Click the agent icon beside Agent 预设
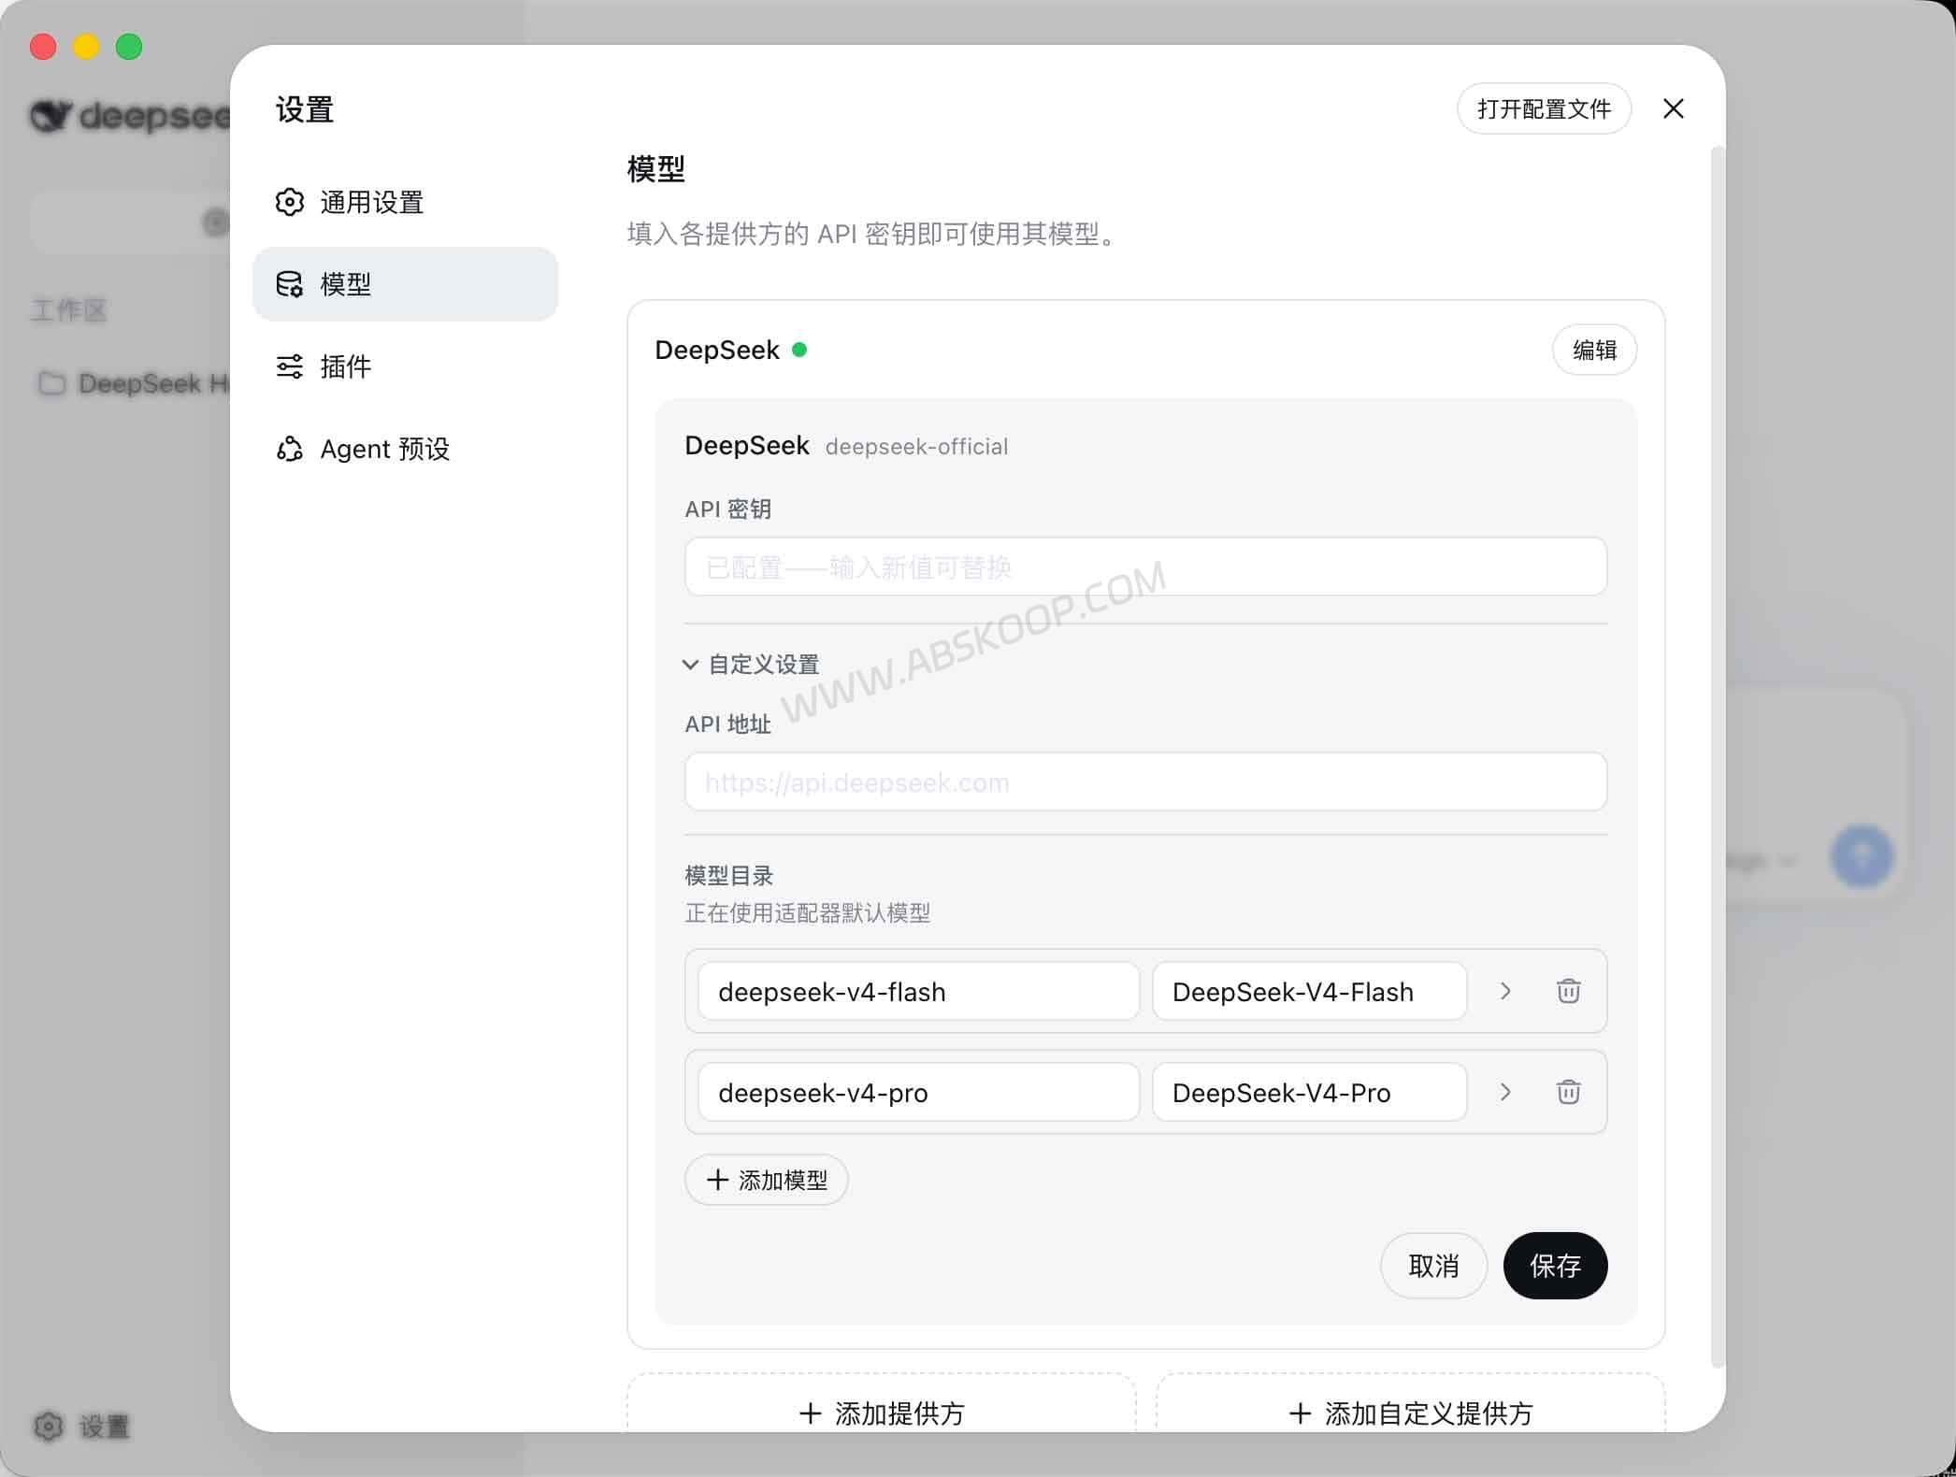 (x=290, y=449)
